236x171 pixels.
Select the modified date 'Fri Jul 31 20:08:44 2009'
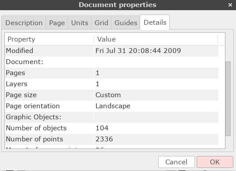138,50
